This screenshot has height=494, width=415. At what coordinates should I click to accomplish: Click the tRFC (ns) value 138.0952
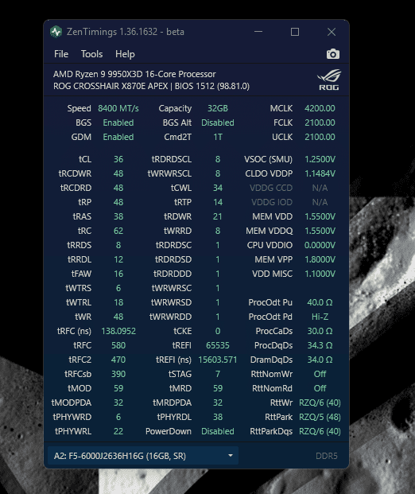118,331
